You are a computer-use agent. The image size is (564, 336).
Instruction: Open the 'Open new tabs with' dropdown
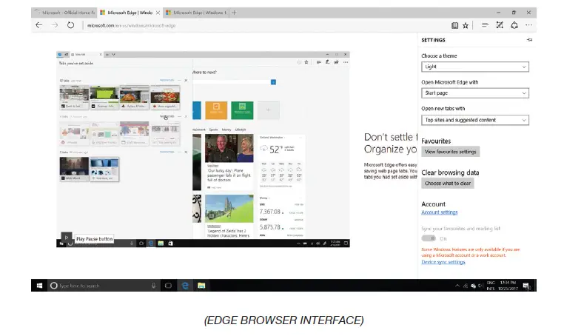(474, 120)
